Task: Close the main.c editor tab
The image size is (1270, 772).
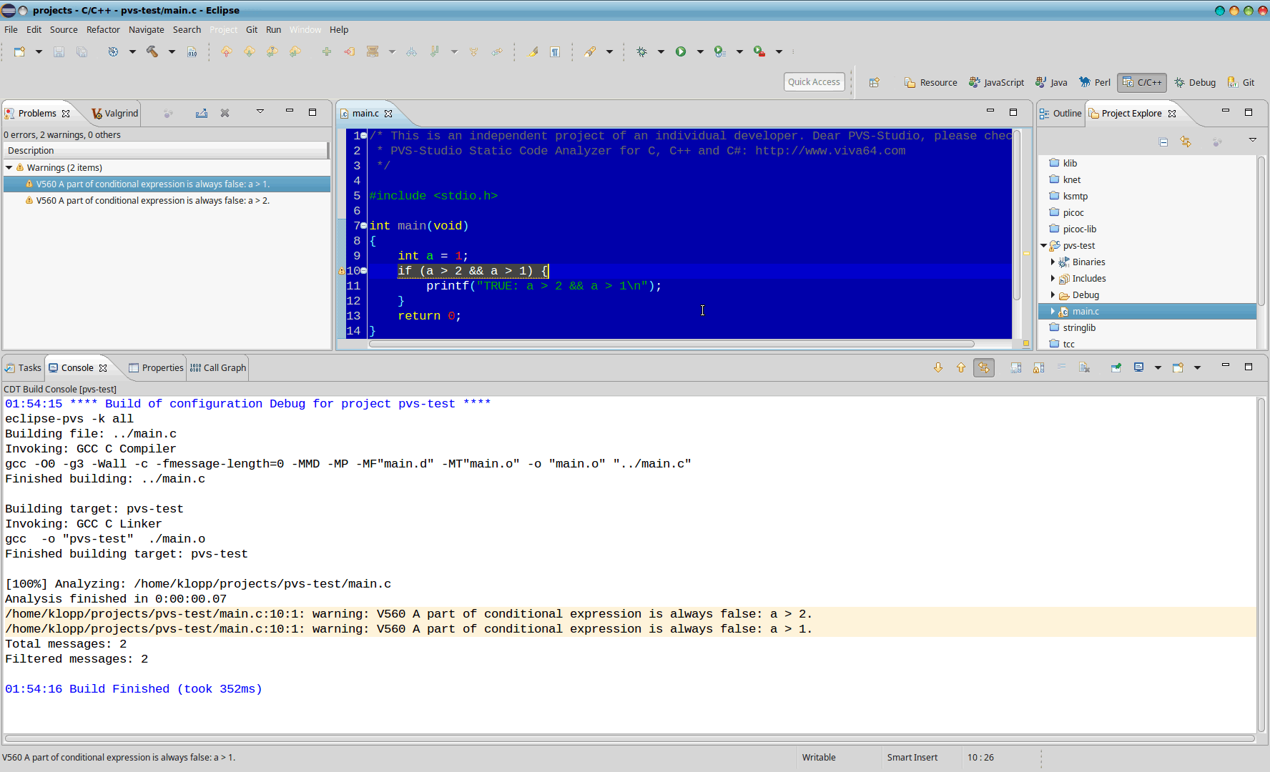Action: pyautogui.click(x=388, y=113)
